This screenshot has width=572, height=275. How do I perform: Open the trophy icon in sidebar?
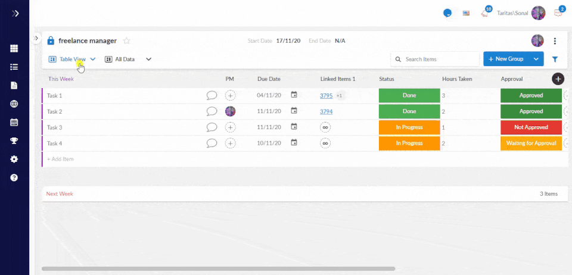14,140
